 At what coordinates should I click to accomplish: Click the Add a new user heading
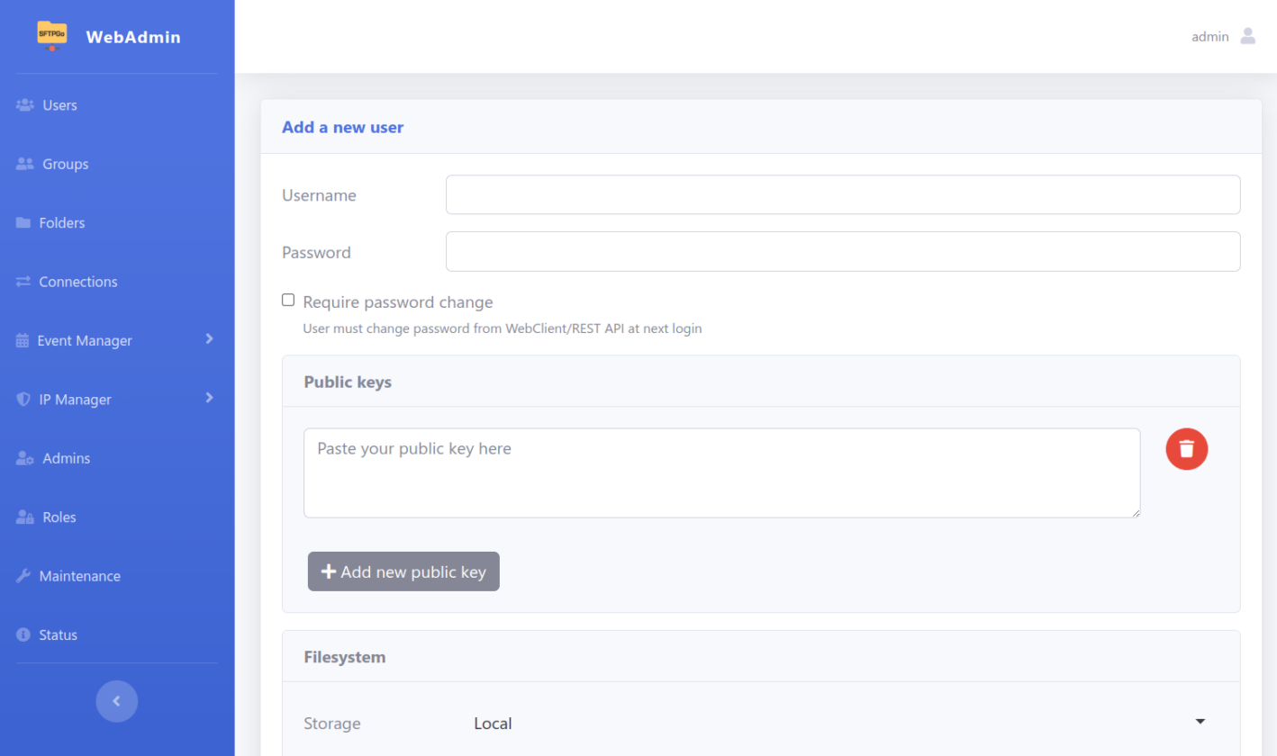(342, 127)
